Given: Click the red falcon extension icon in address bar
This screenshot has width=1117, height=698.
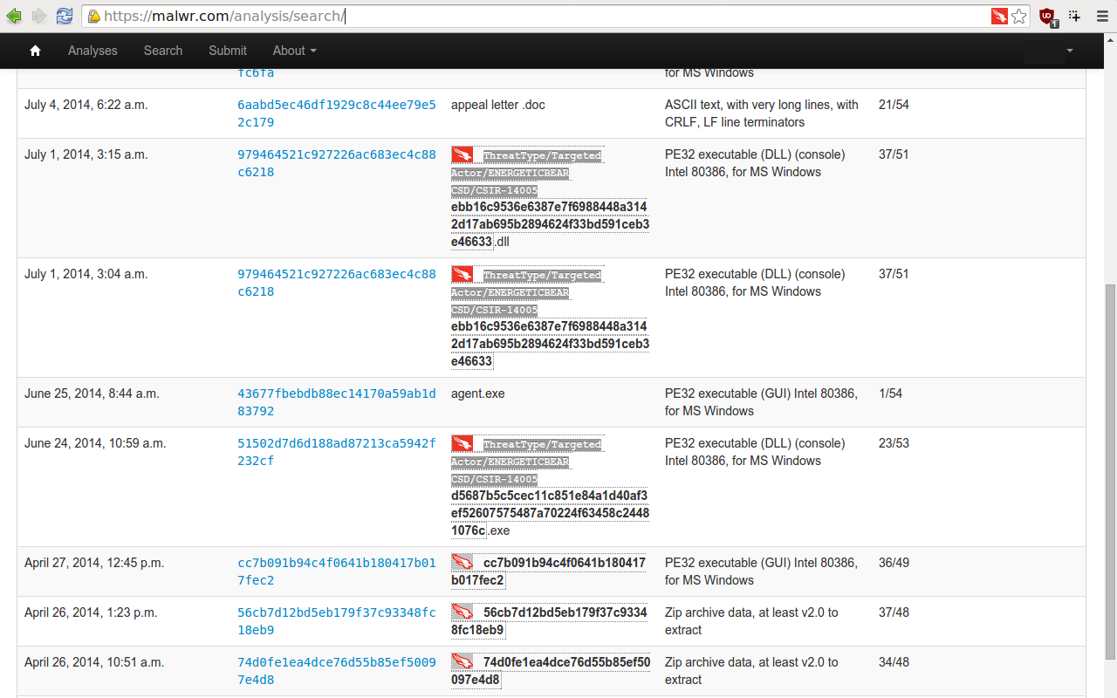Looking at the screenshot, I should pos(999,16).
